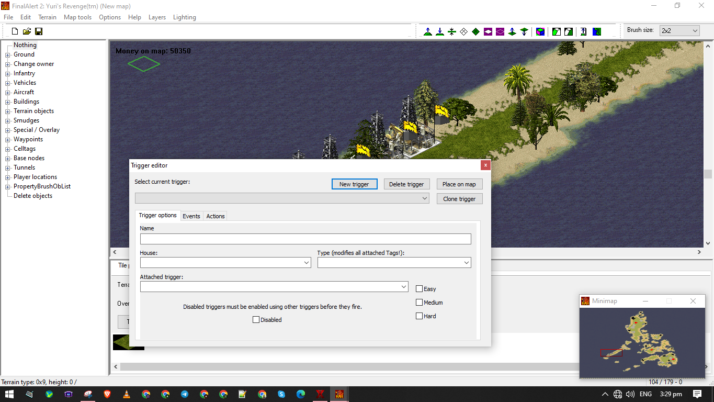Select the raise single tile tool
The width and height of the screenshot is (714, 402).
pyautogui.click(x=512, y=31)
